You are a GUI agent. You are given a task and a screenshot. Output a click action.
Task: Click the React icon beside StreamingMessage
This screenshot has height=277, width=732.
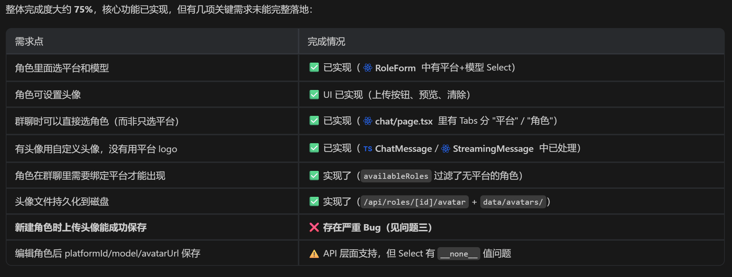coord(445,149)
